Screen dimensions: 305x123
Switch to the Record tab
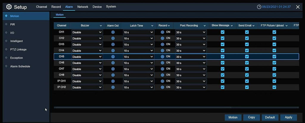(x=56, y=7)
